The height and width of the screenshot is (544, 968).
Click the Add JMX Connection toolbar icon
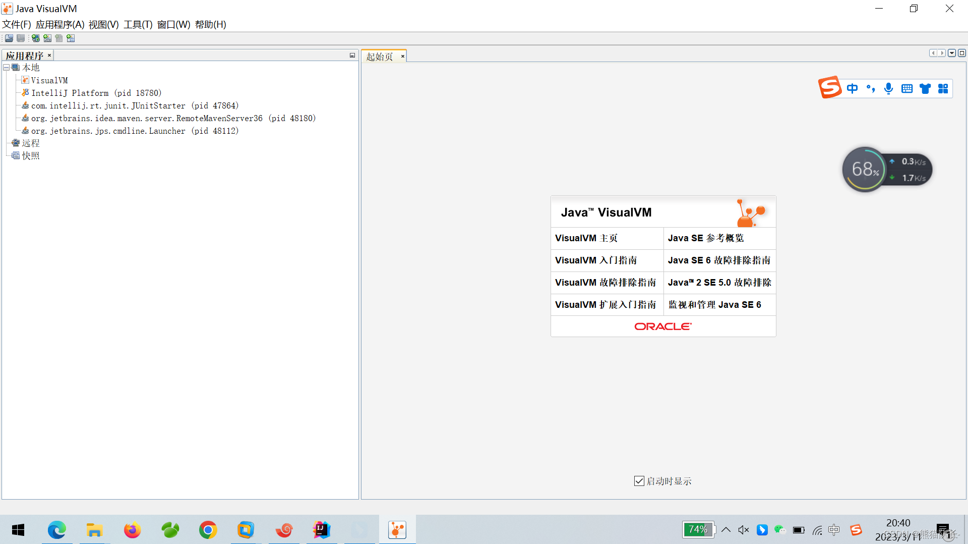[47, 38]
